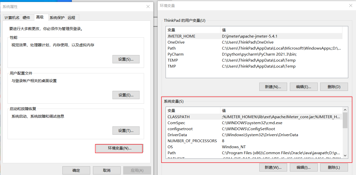Click value C:\WINDOWS\system32\cmd.exe
Screen dimensions: 356x175
252,123
